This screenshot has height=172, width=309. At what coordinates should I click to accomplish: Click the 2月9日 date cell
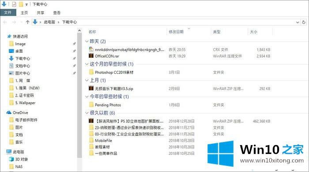click(x=174, y=89)
